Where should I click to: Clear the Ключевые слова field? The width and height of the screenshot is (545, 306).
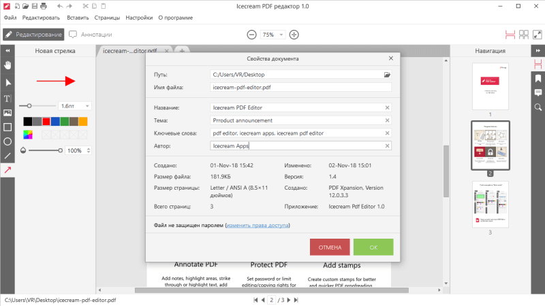pyautogui.click(x=387, y=133)
